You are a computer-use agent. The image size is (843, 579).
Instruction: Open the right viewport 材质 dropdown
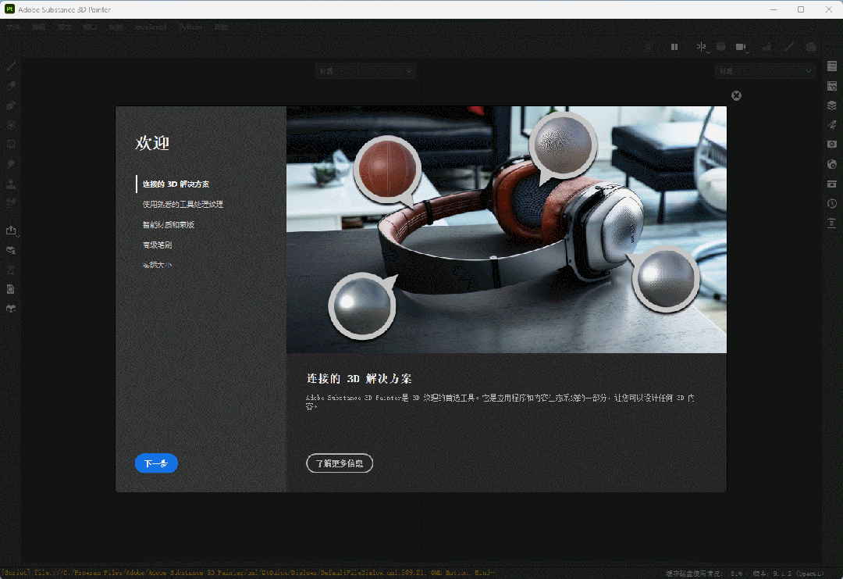tap(765, 71)
